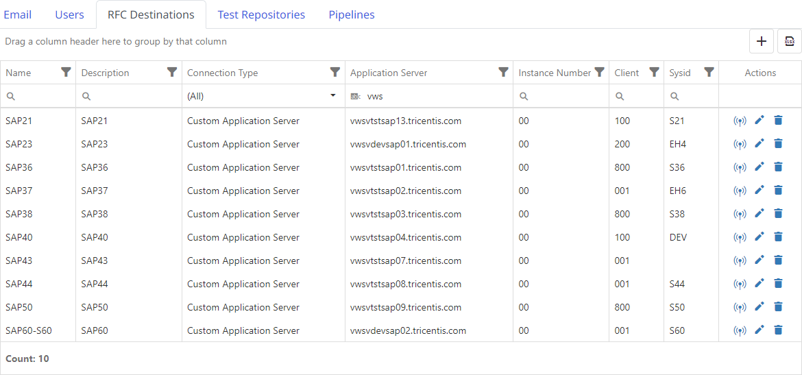Select the vwsvtstsap04.tricentis.com server cell
This screenshot has height=375, width=802.
coord(405,237)
